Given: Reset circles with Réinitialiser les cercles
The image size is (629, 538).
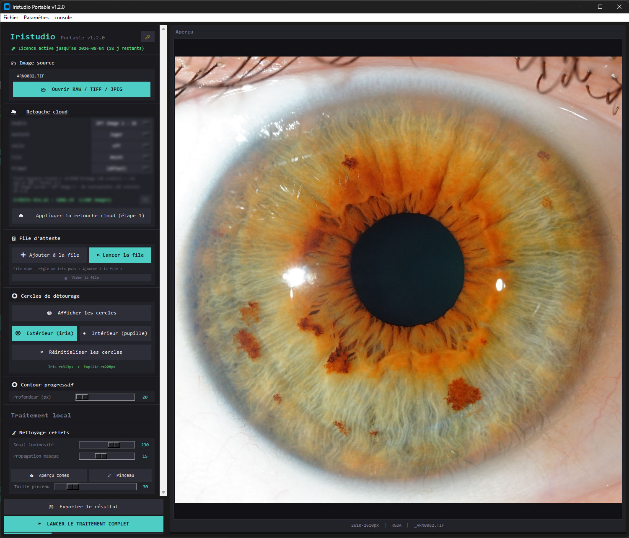Looking at the screenshot, I should click(82, 352).
